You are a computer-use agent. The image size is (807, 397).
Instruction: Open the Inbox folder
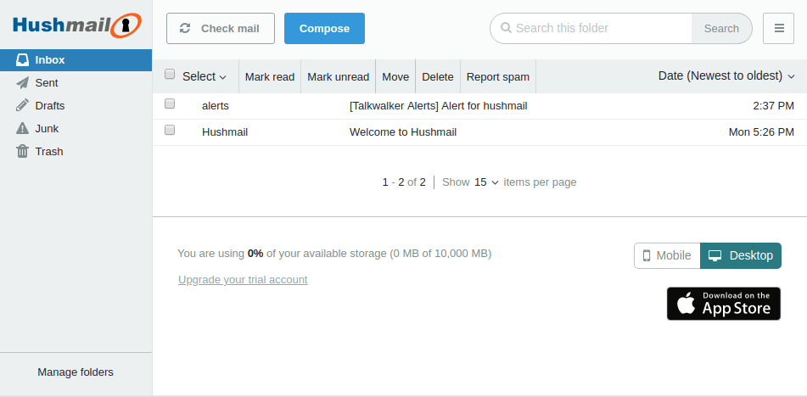coord(76,60)
